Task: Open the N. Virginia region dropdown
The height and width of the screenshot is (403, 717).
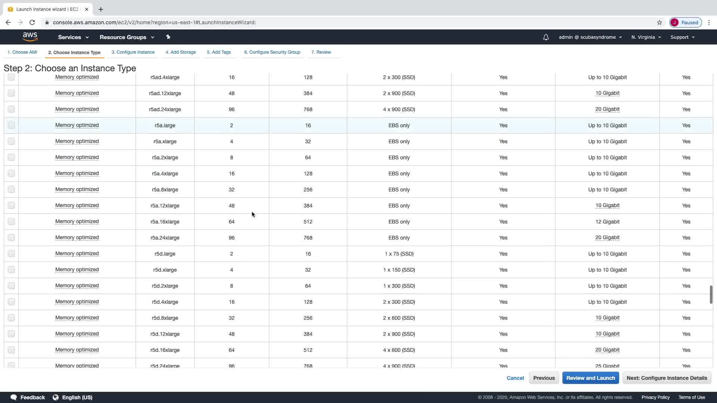Action: pyautogui.click(x=646, y=37)
